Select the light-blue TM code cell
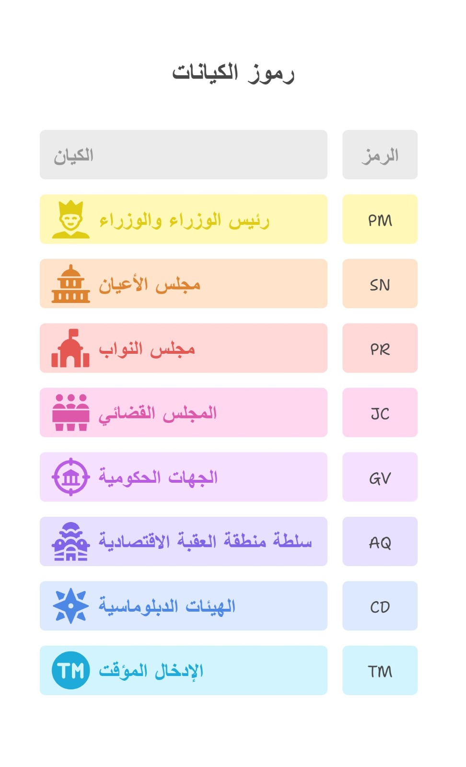466x767 pixels. [x=380, y=670]
